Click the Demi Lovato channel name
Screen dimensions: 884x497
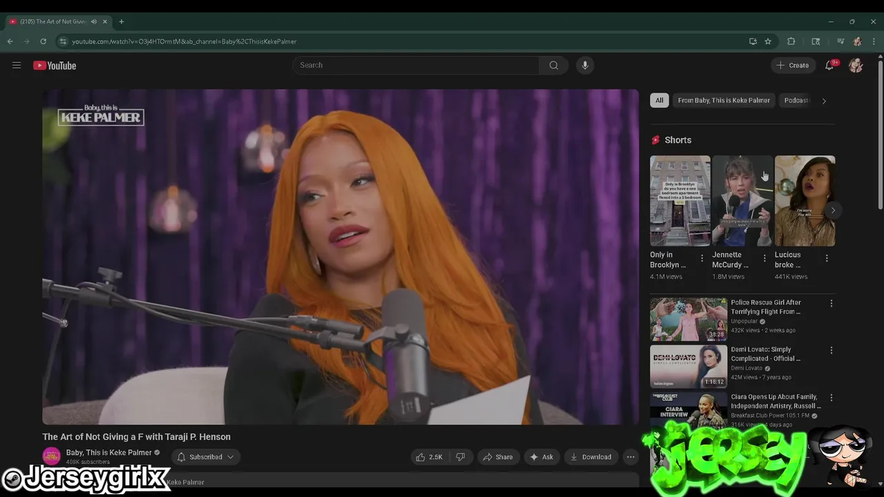(x=747, y=369)
